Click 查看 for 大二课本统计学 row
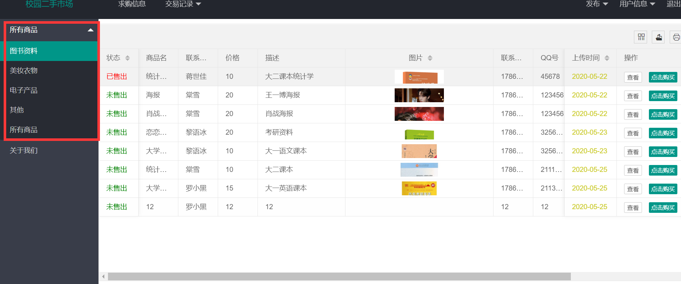 (x=633, y=77)
